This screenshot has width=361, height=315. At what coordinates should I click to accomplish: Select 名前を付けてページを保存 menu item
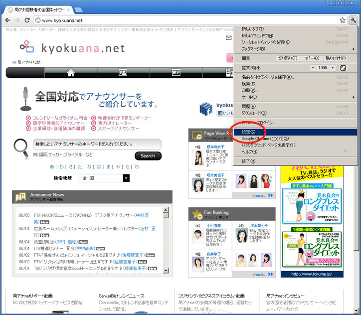[x=295, y=77]
